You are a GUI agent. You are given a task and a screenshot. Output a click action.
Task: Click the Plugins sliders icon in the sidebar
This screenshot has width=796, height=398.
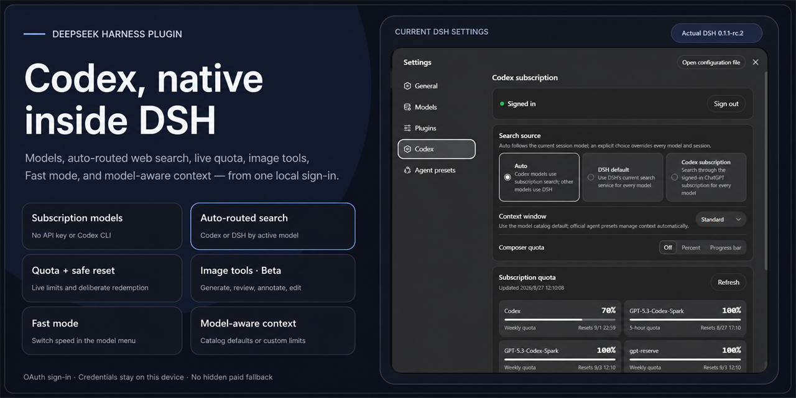(407, 128)
